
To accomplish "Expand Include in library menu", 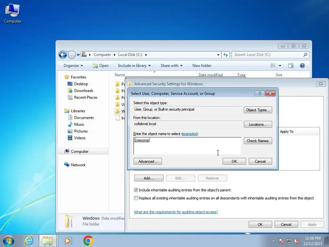I will click(134, 66).
